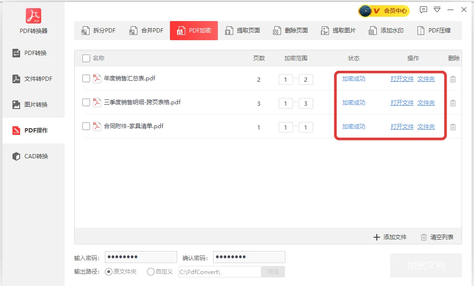The image size is (474, 286).
Task: Click the PDF转换器 app logo
Action: point(34,16)
